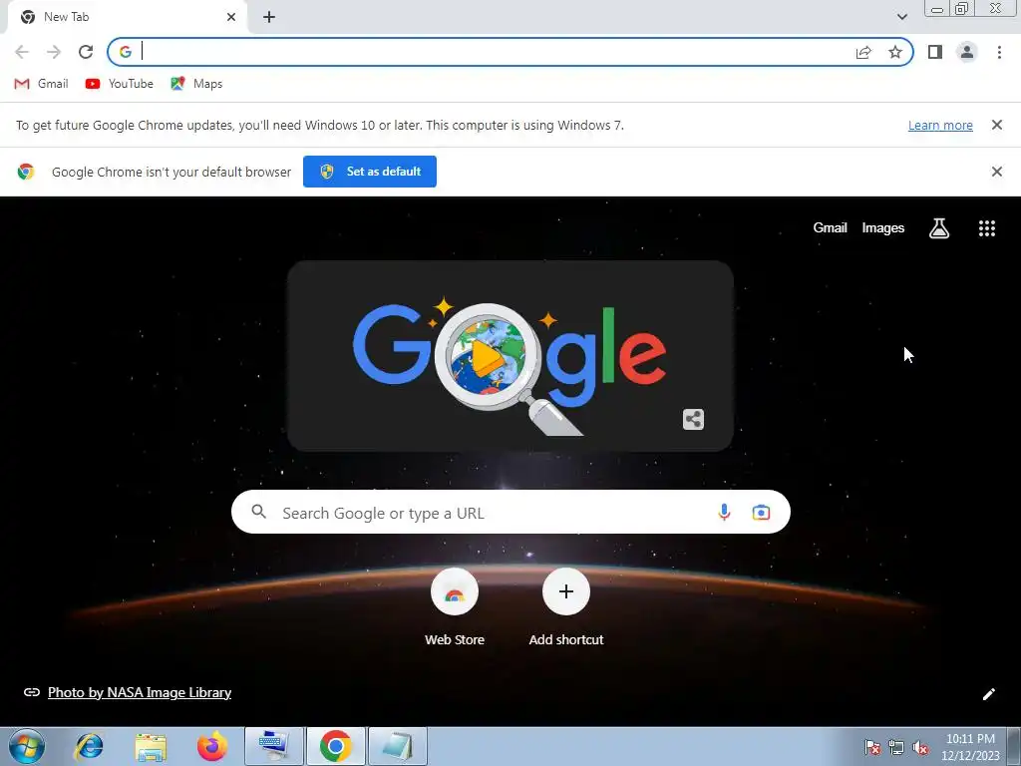
Task: Open Photo by NASA Image Library link
Action: (x=140, y=692)
